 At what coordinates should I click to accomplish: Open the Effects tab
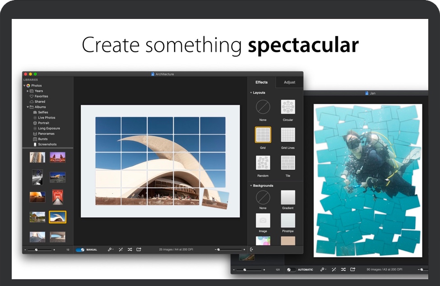click(261, 82)
